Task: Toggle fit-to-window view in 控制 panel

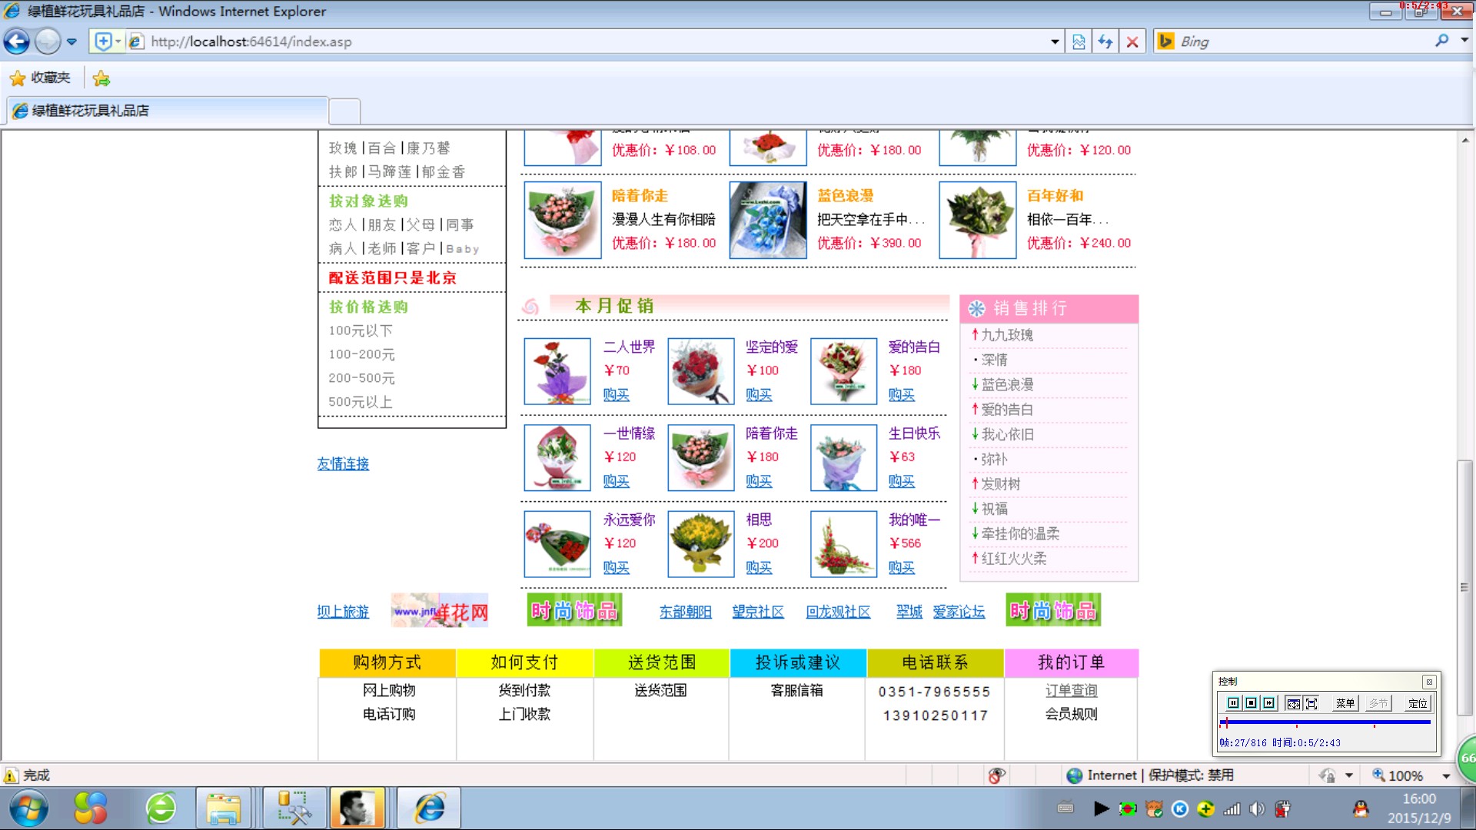Action: [1293, 702]
